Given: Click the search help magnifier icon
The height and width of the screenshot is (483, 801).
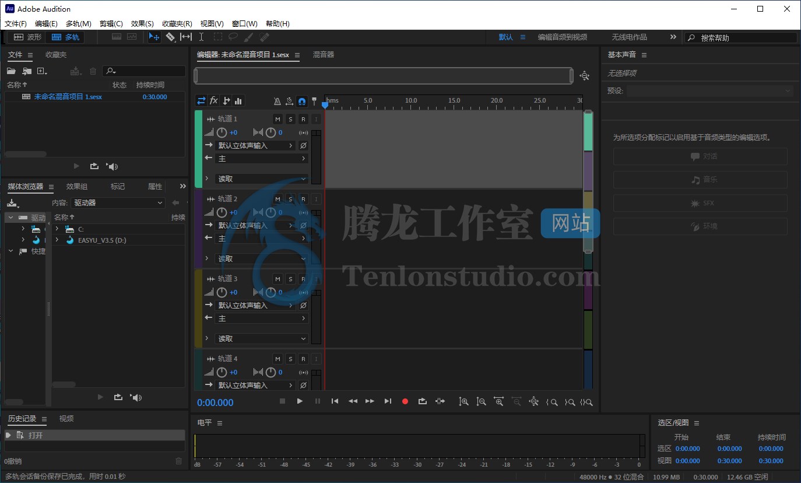Looking at the screenshot, I should pyautogui.click(x=692, y=37).
